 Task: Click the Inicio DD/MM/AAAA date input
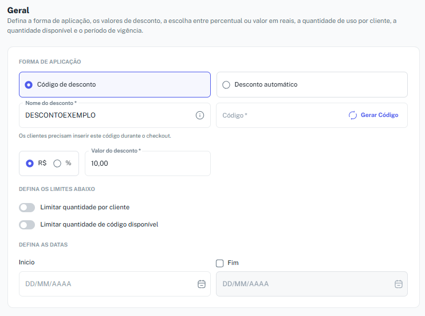pyautogui.click(x=115, y=284)
